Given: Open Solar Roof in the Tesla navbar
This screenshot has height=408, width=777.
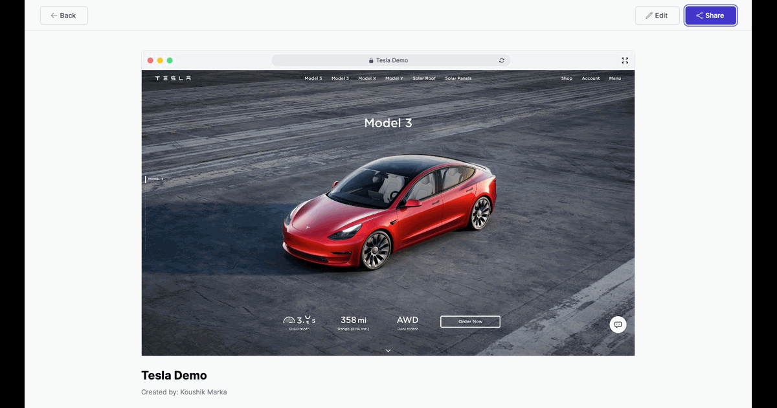Looking at the screenshot, I should click(424, 78).
